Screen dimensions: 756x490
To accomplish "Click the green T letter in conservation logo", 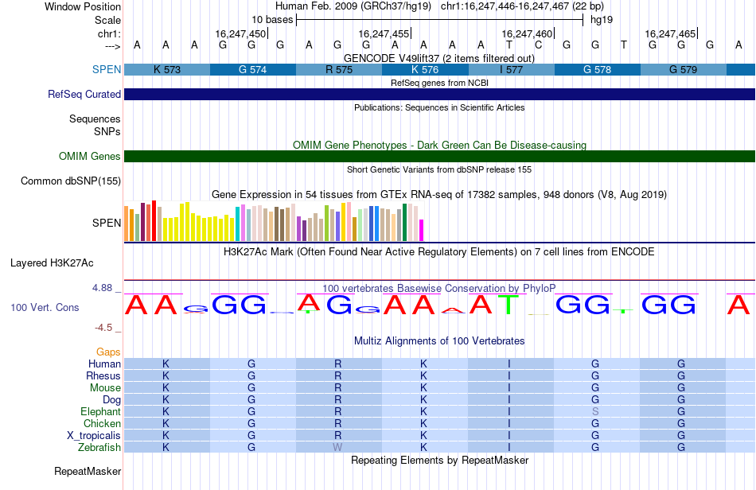I will (509, 305).
